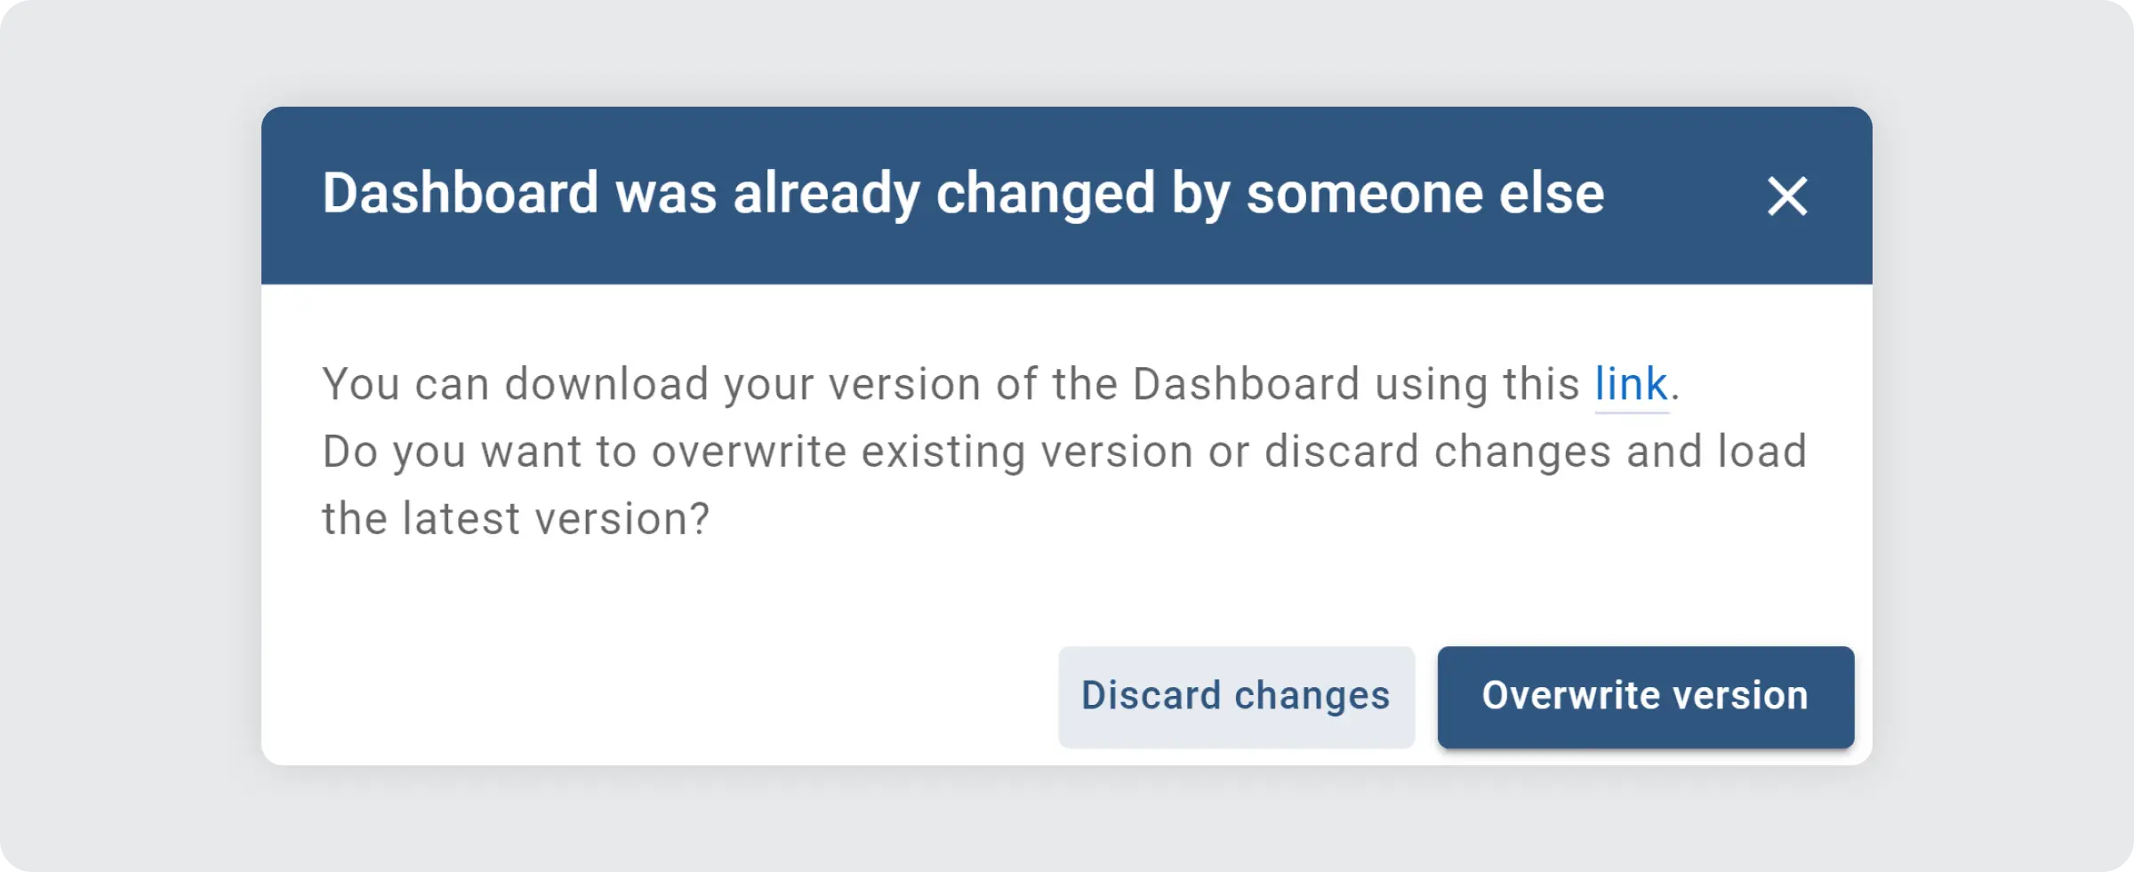Discard changes and load latest version
The image size is (2134, 872).
point(1235,696)
